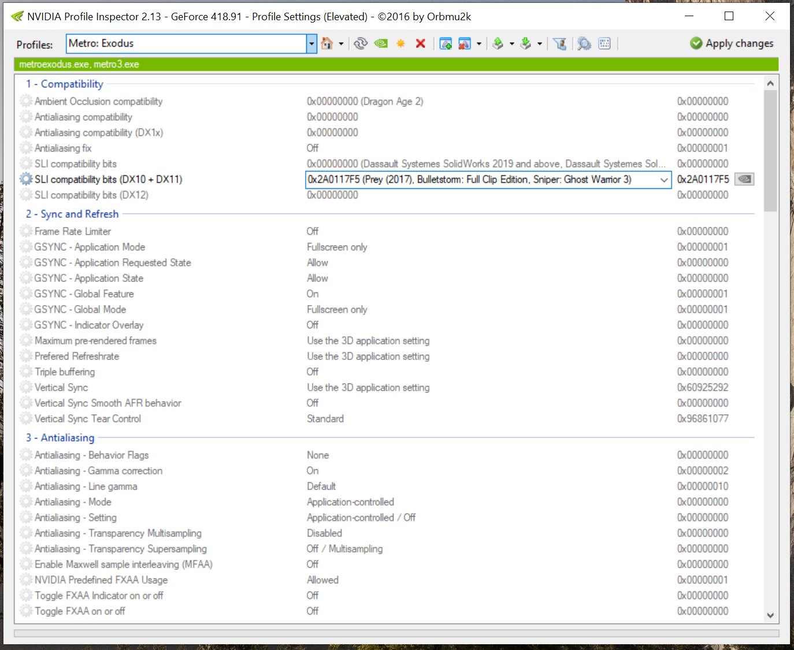Select the 'Prefered Refreshrate' setting
The width and height of the screenshot is (794, 650).
[77, 356]
